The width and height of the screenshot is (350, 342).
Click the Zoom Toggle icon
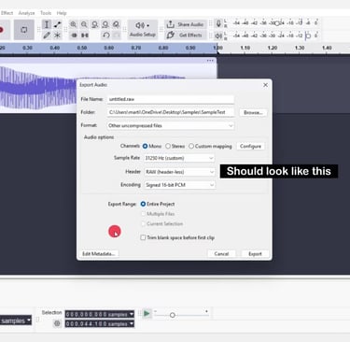point(116,24)
